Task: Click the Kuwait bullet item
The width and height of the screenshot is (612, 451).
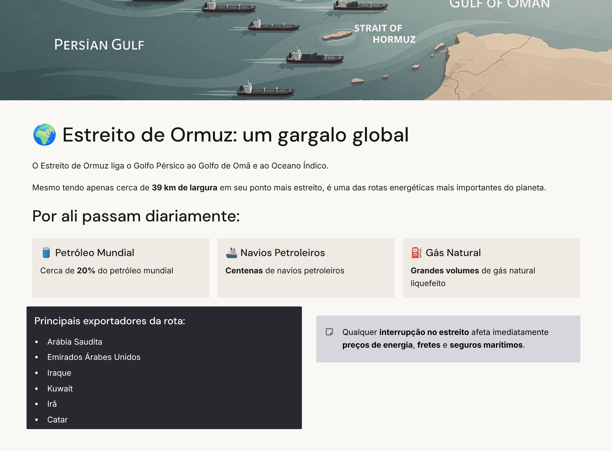Action: click(x=60, y=388)
